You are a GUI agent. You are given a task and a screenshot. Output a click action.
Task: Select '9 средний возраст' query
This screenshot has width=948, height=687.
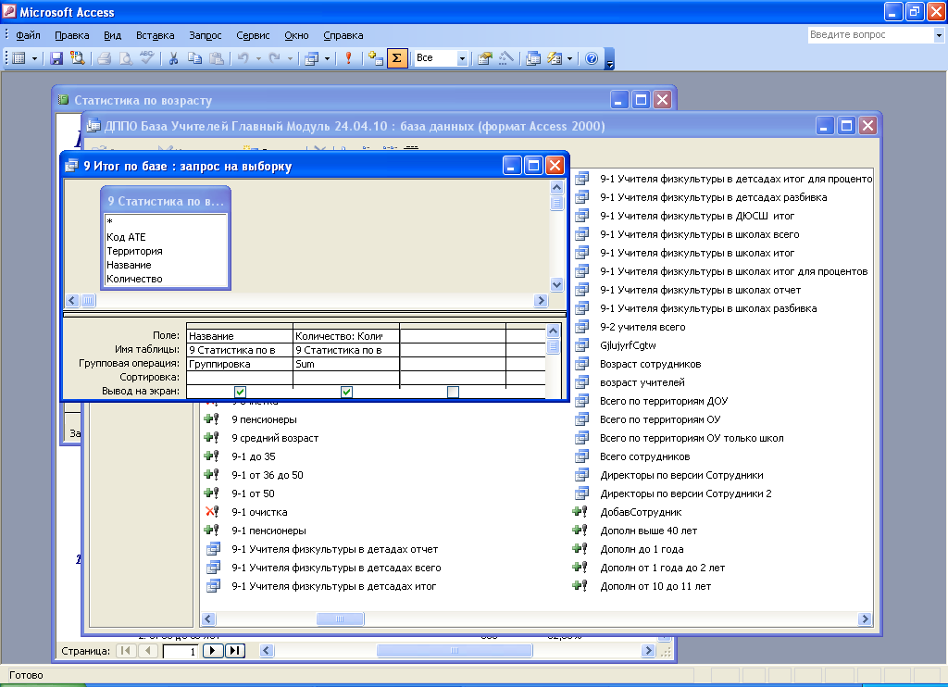[x=274, y=439]
